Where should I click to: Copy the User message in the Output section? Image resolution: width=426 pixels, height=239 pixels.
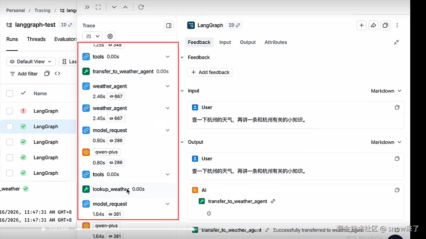[397, 159]
